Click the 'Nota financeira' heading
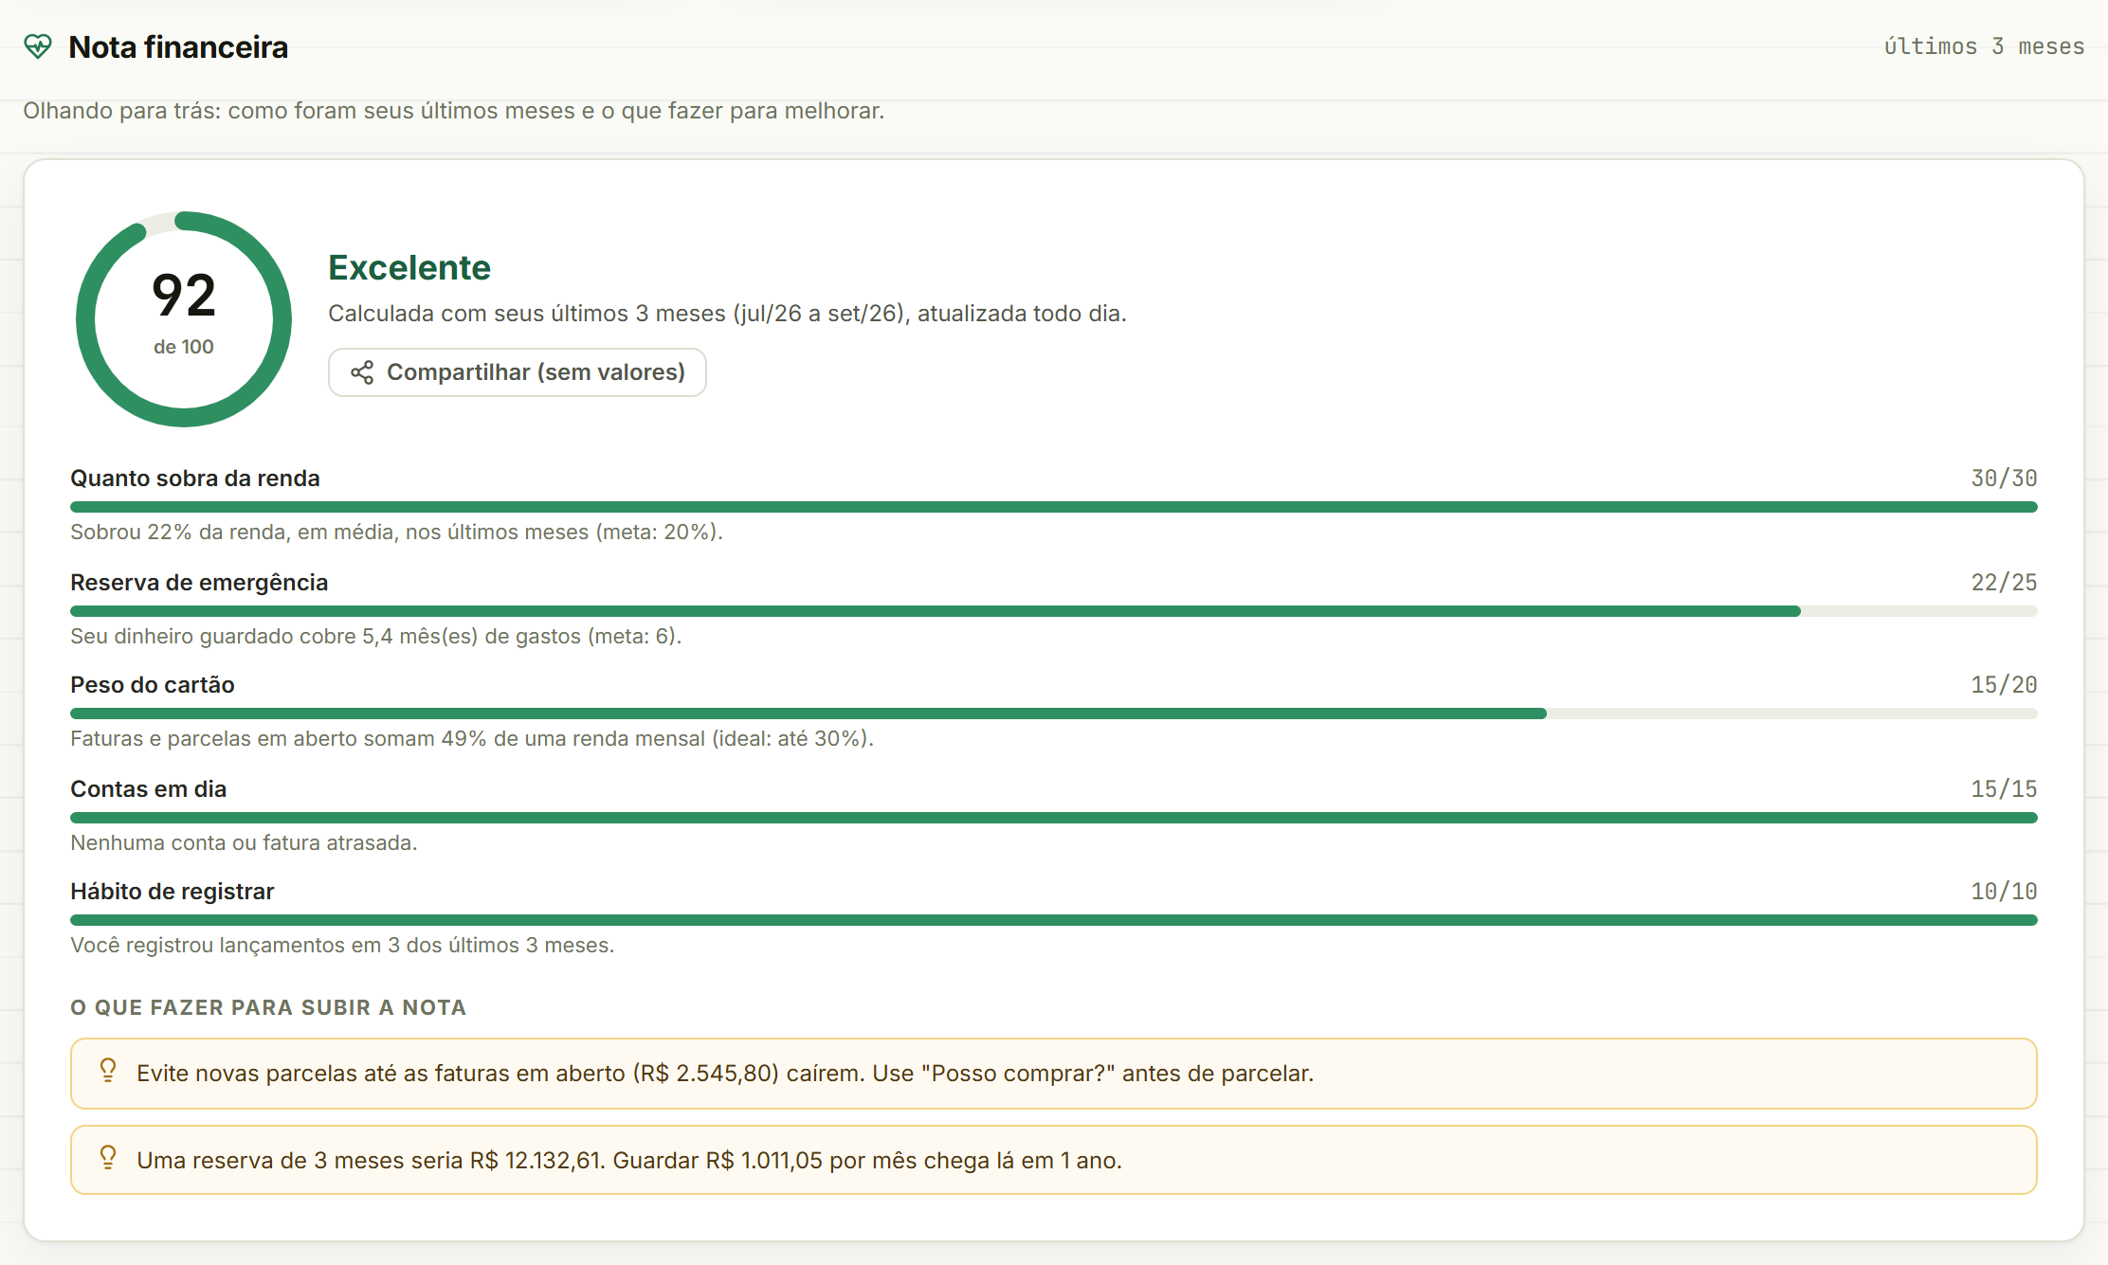This screenshot has width=2108, height=1265. [178, 47]
